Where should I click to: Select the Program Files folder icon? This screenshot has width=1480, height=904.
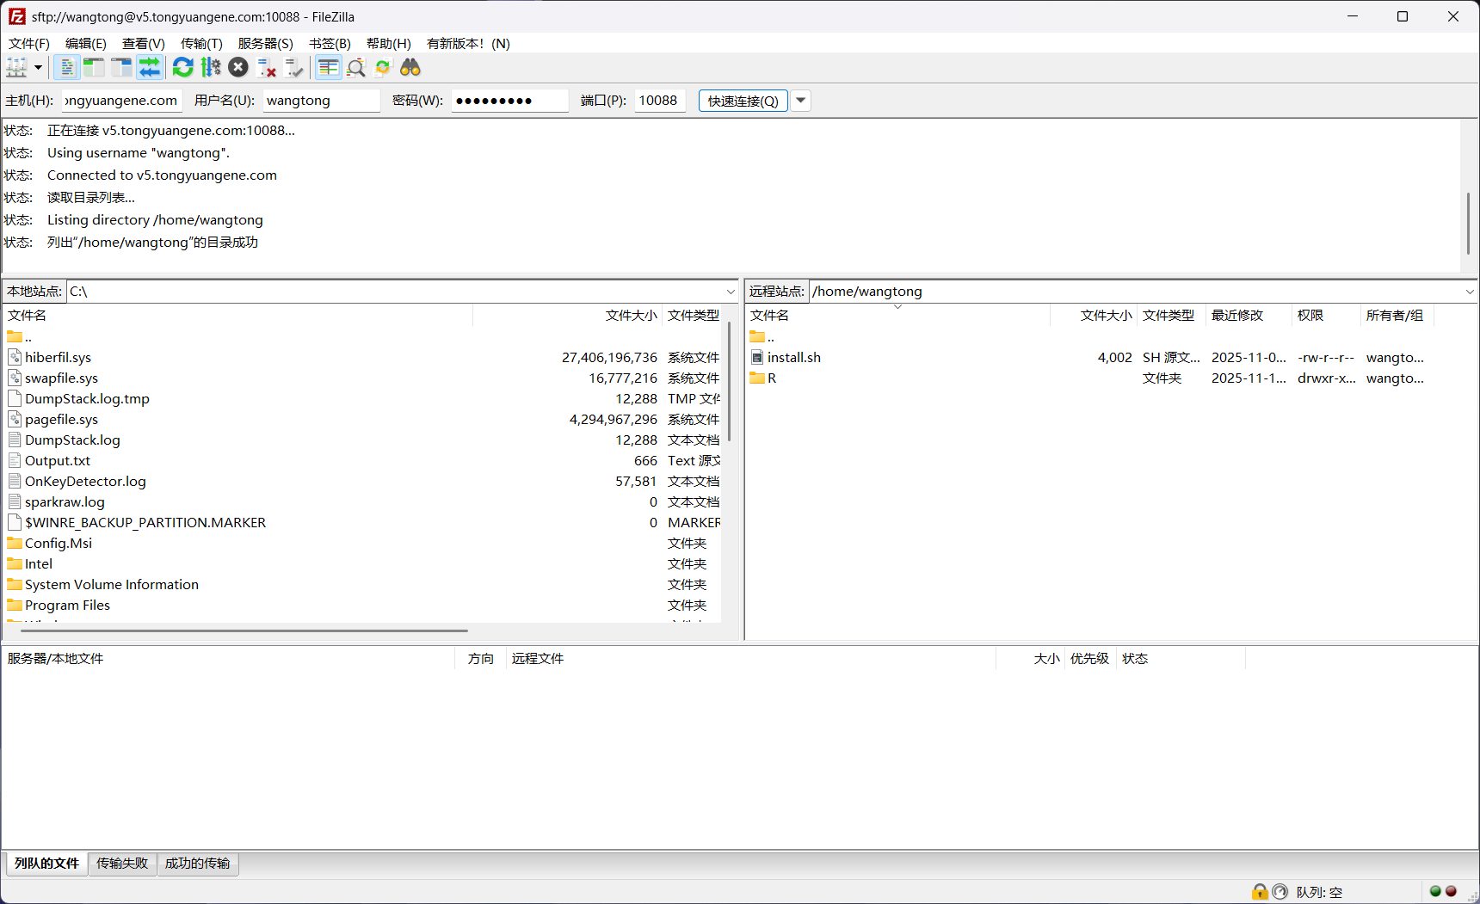pyautogui.click(x=15, y=605)
